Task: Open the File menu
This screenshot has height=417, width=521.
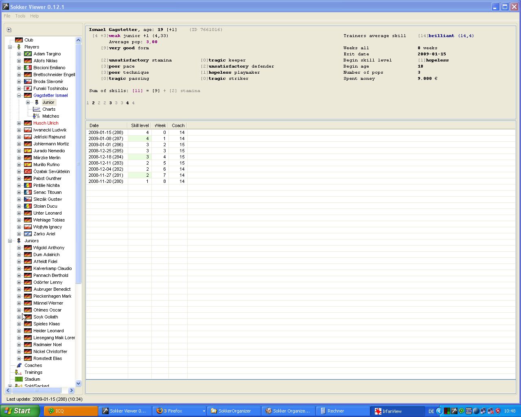Action: click(x=7, y=16)
